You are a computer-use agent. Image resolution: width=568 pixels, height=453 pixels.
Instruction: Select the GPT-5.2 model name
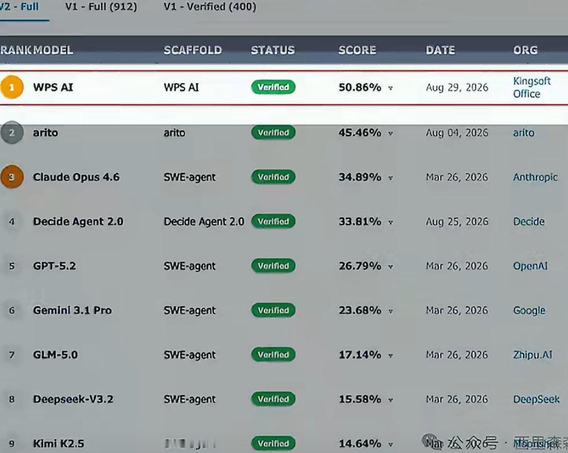click(x=54, y=266)
